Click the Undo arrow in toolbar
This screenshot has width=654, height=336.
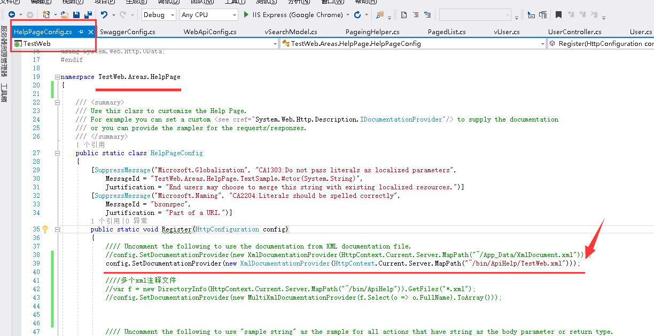tap(104, 15)
